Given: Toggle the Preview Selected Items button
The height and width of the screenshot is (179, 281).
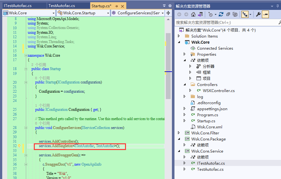Looking at the screenshot, I should [x=265, y=14].
